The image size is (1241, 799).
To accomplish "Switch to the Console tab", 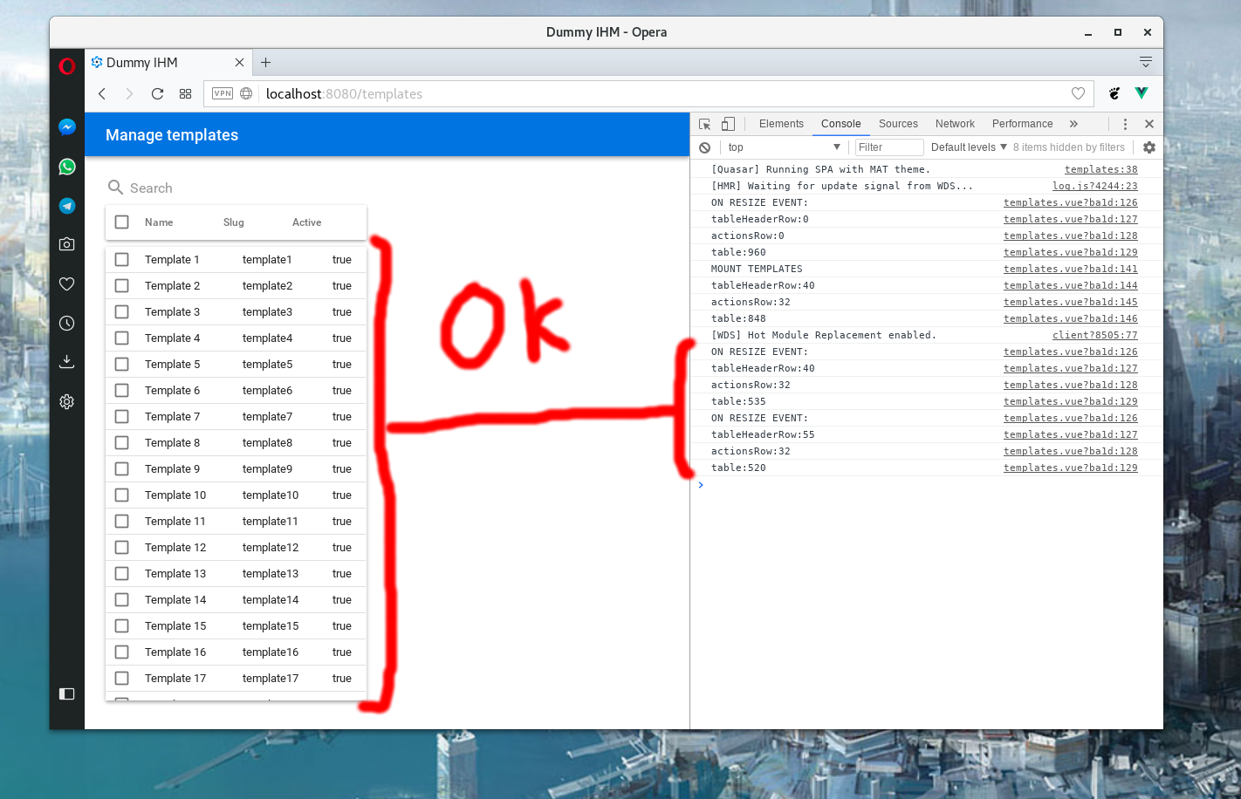I will [840, 124].
